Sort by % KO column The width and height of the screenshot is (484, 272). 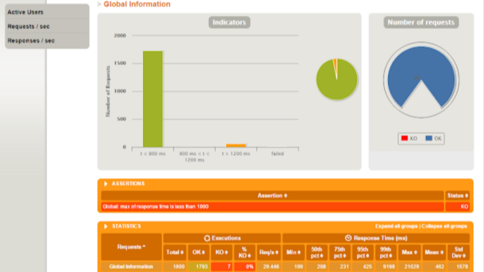tap(245, 252)
